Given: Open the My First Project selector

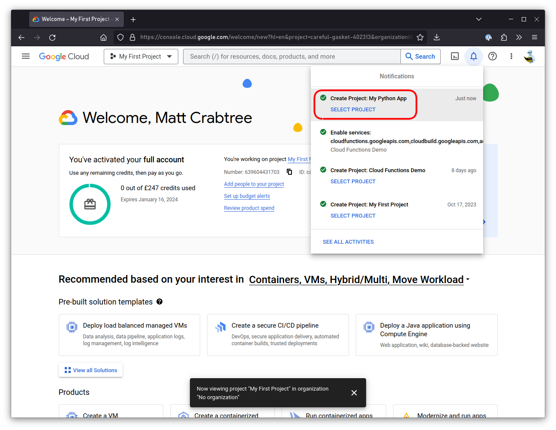Looking at the screenshot, I should coord(141,57).
